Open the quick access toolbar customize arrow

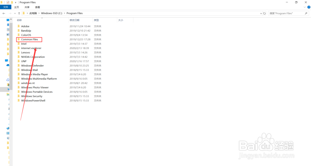(16, 2)
